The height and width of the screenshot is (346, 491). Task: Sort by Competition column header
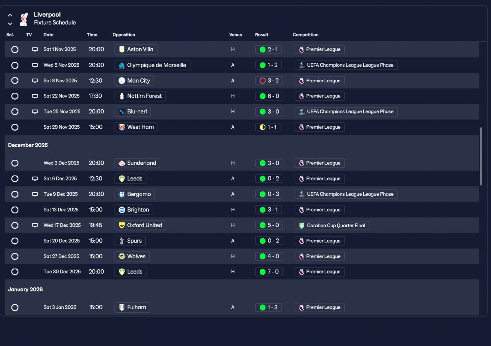click(306, 35)
